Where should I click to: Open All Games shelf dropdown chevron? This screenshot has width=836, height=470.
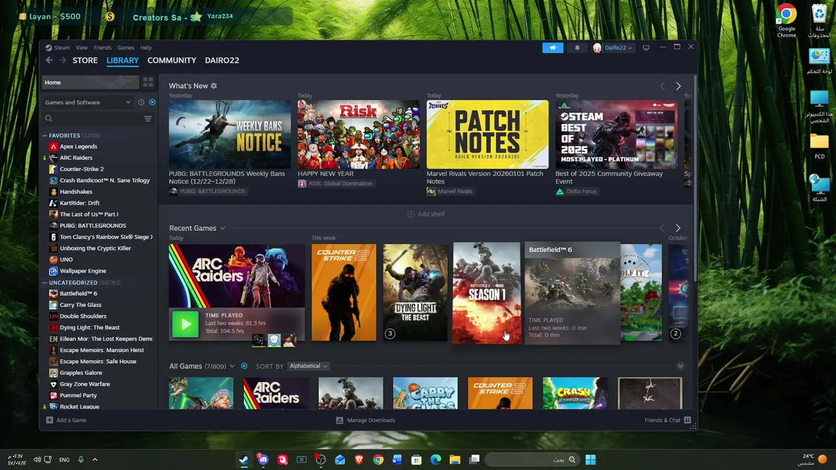[x=232, y=366]
